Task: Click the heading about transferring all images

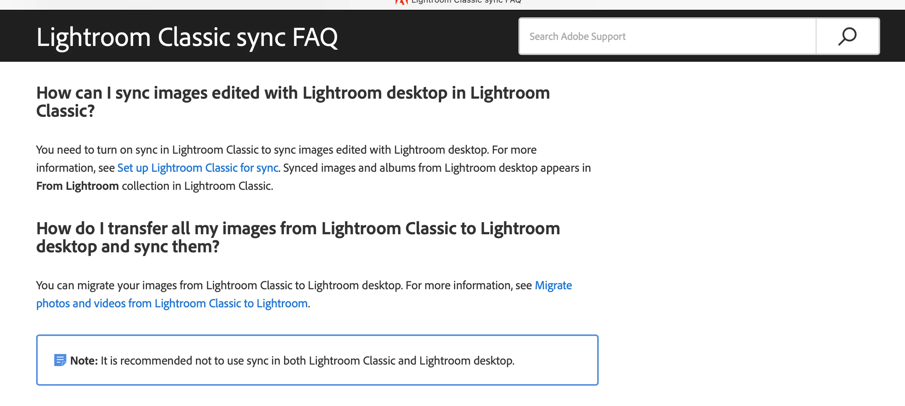Action: pyautogui.click(x=298, y=237)
